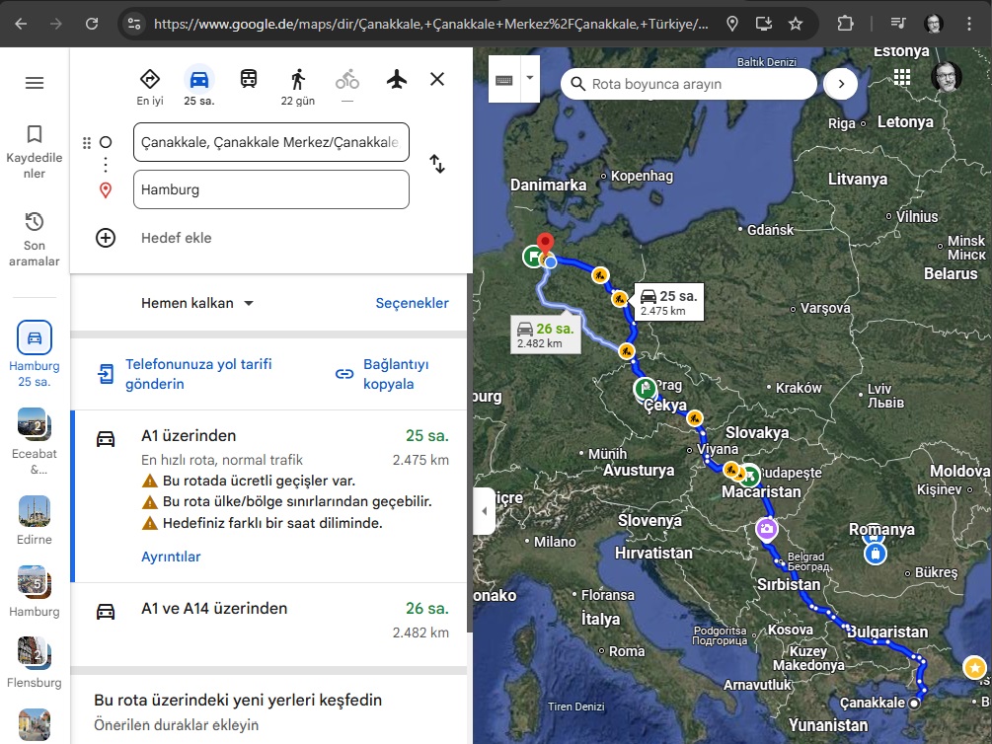Open Seçenekler route options
Screen dimensions: 992x744
[413, 303]
